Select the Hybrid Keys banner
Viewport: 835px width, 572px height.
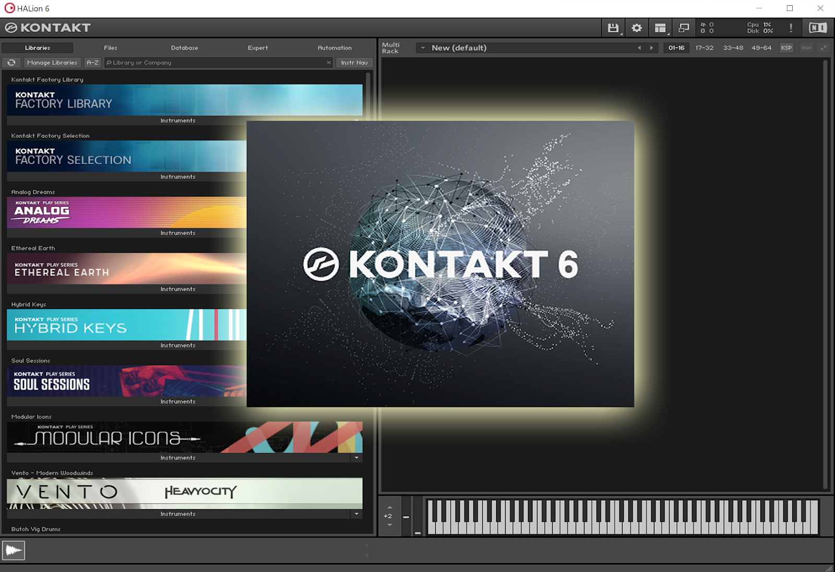[x=127, y=325]
